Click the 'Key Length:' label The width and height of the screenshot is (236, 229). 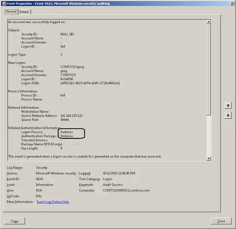(30, 148)
